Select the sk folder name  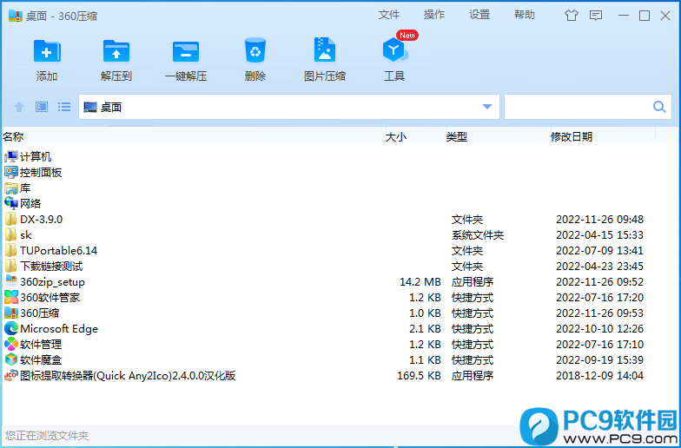tap(26, 234)
